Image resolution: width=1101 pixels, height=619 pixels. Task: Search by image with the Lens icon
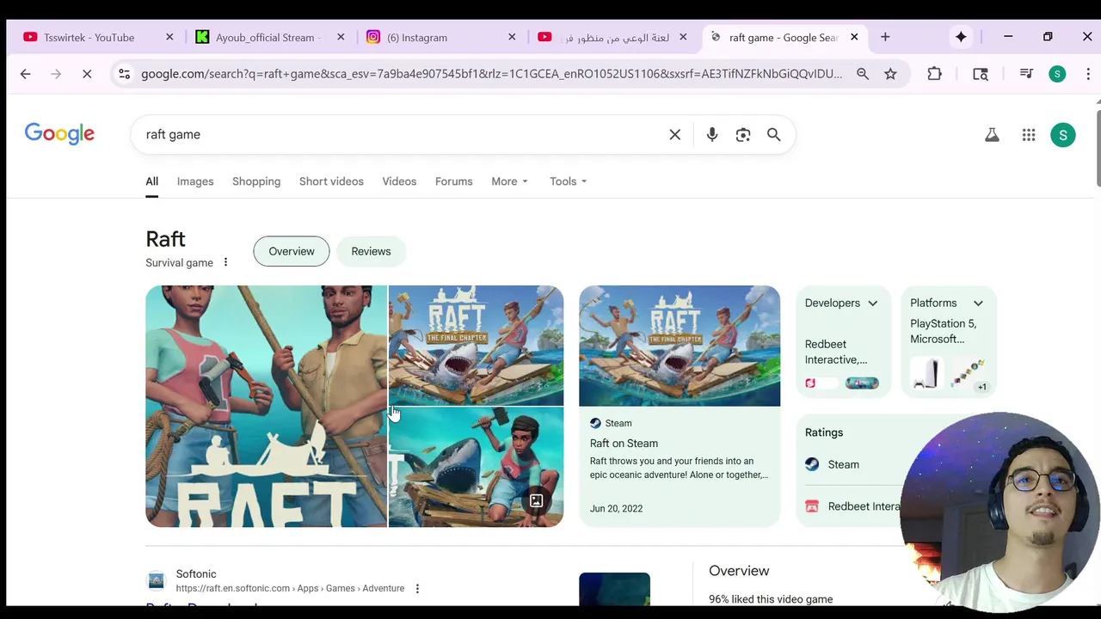coord(743,134)
